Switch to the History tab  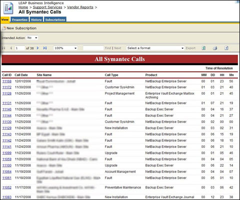pos(36,20)
